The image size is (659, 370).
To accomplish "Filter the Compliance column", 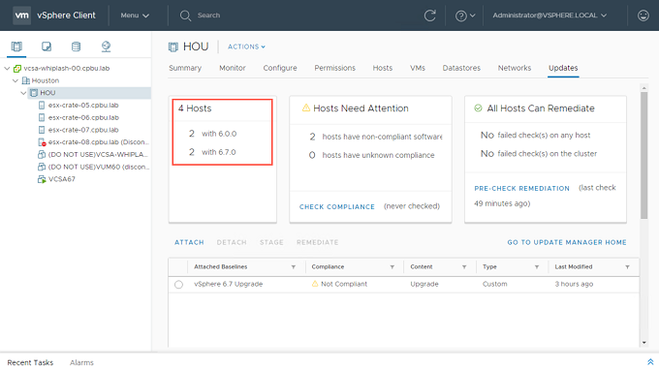I will (392, 267).
